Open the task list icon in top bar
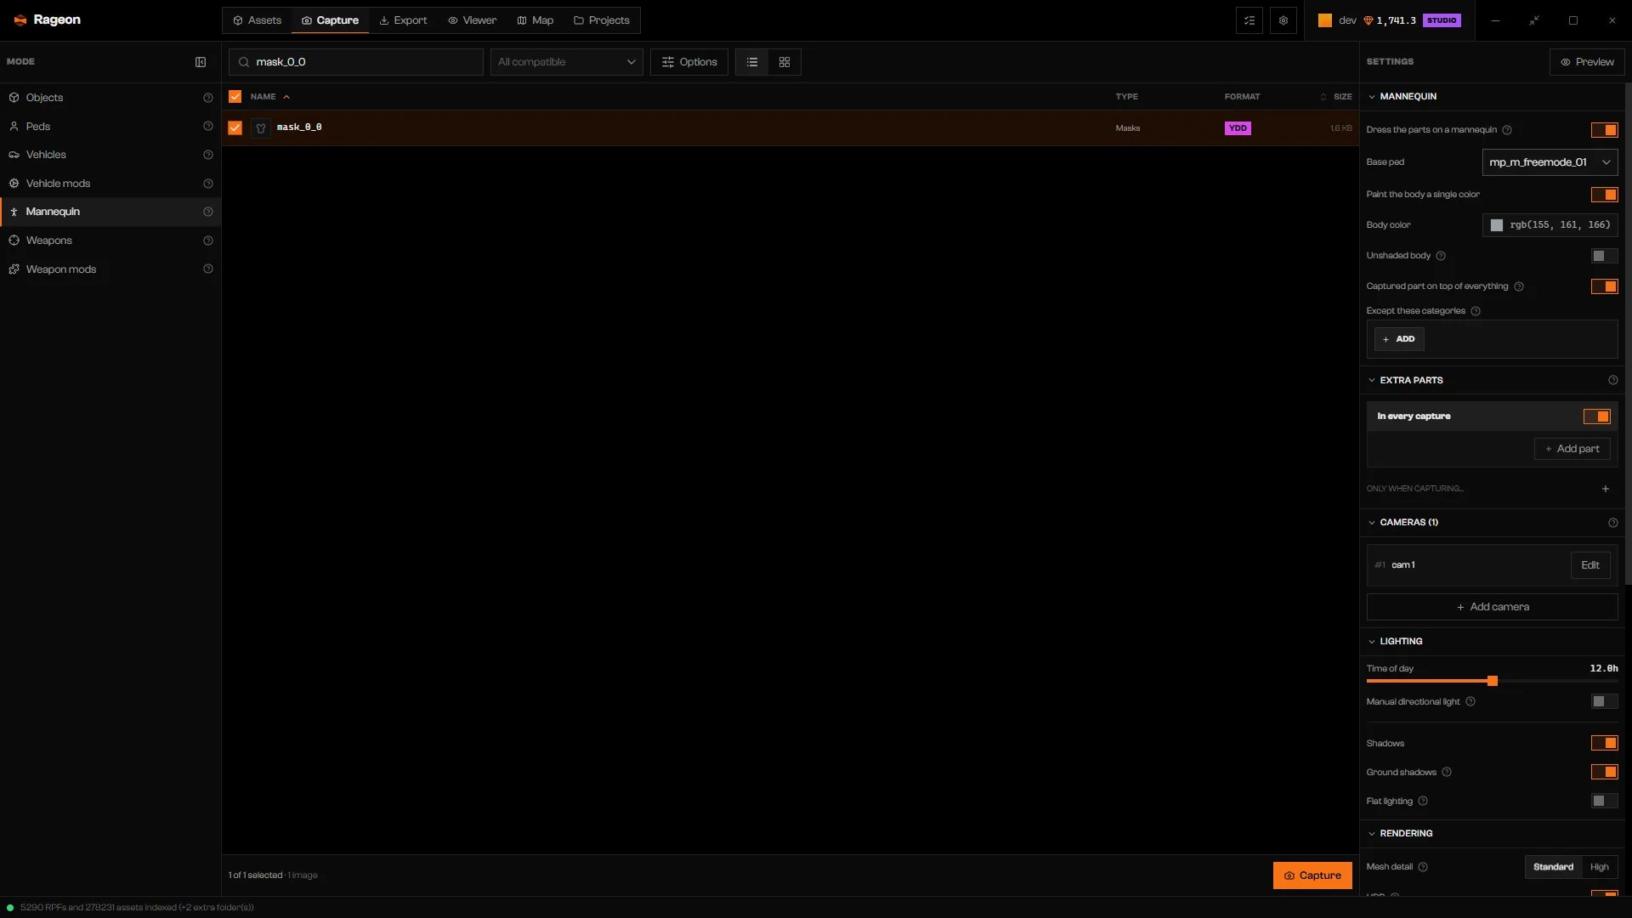 point(1249,20)
